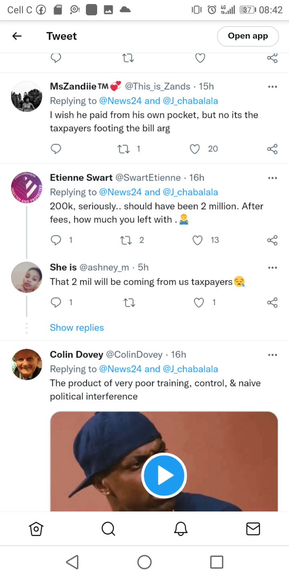Go back using the header arrow
The height and width of the screenshot is (579, 289).
(17, 36)
